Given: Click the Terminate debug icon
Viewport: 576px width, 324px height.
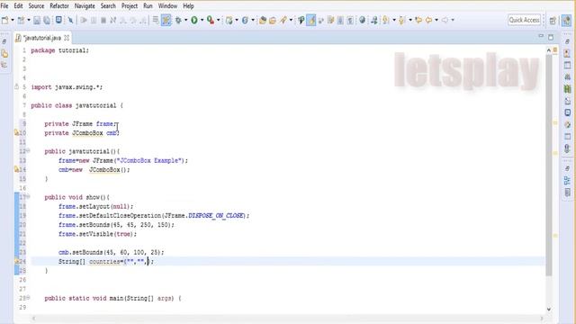Looking at the screenshot, I should pyautogui.click(x=103, y=20).
